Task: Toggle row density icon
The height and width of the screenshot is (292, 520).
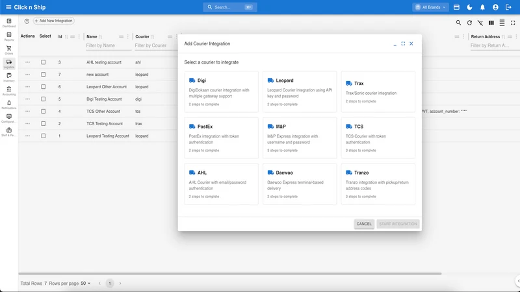Action: pyautogui.click(x=502, y=23)
